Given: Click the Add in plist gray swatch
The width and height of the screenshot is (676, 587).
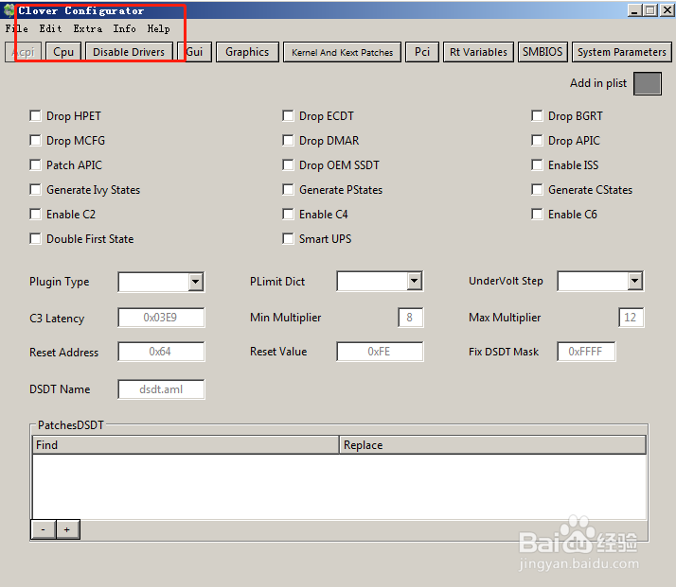Looking at the screenshot, I should click(x=648, y=83).
